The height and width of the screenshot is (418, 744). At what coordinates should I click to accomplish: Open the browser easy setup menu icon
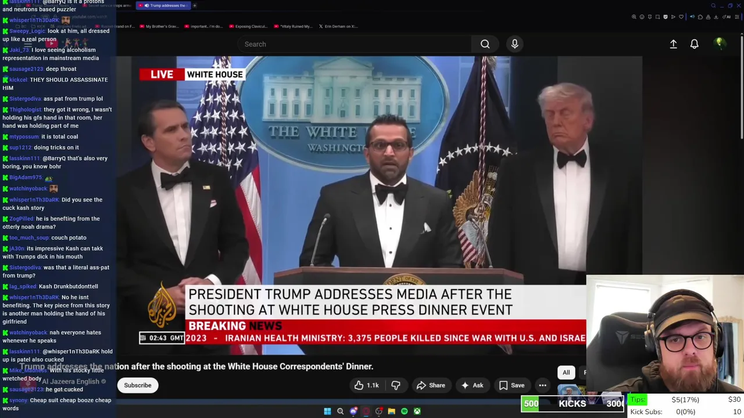pyautogui.click(x=737, y=17)
